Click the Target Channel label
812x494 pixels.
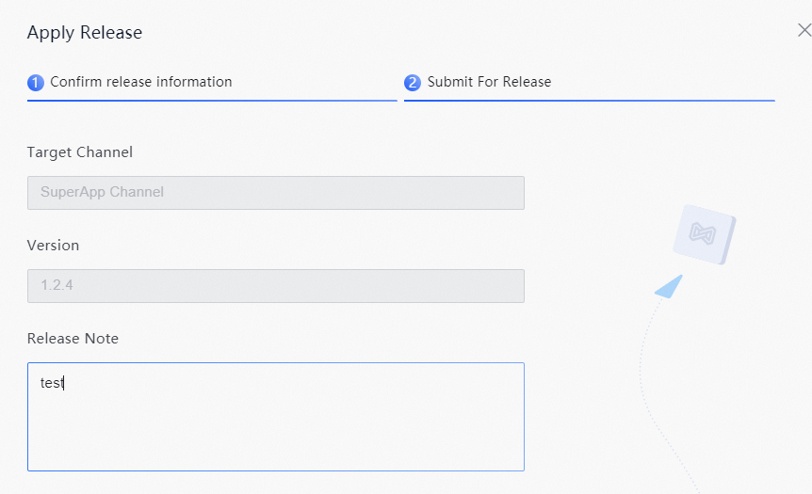pos(80,152)
